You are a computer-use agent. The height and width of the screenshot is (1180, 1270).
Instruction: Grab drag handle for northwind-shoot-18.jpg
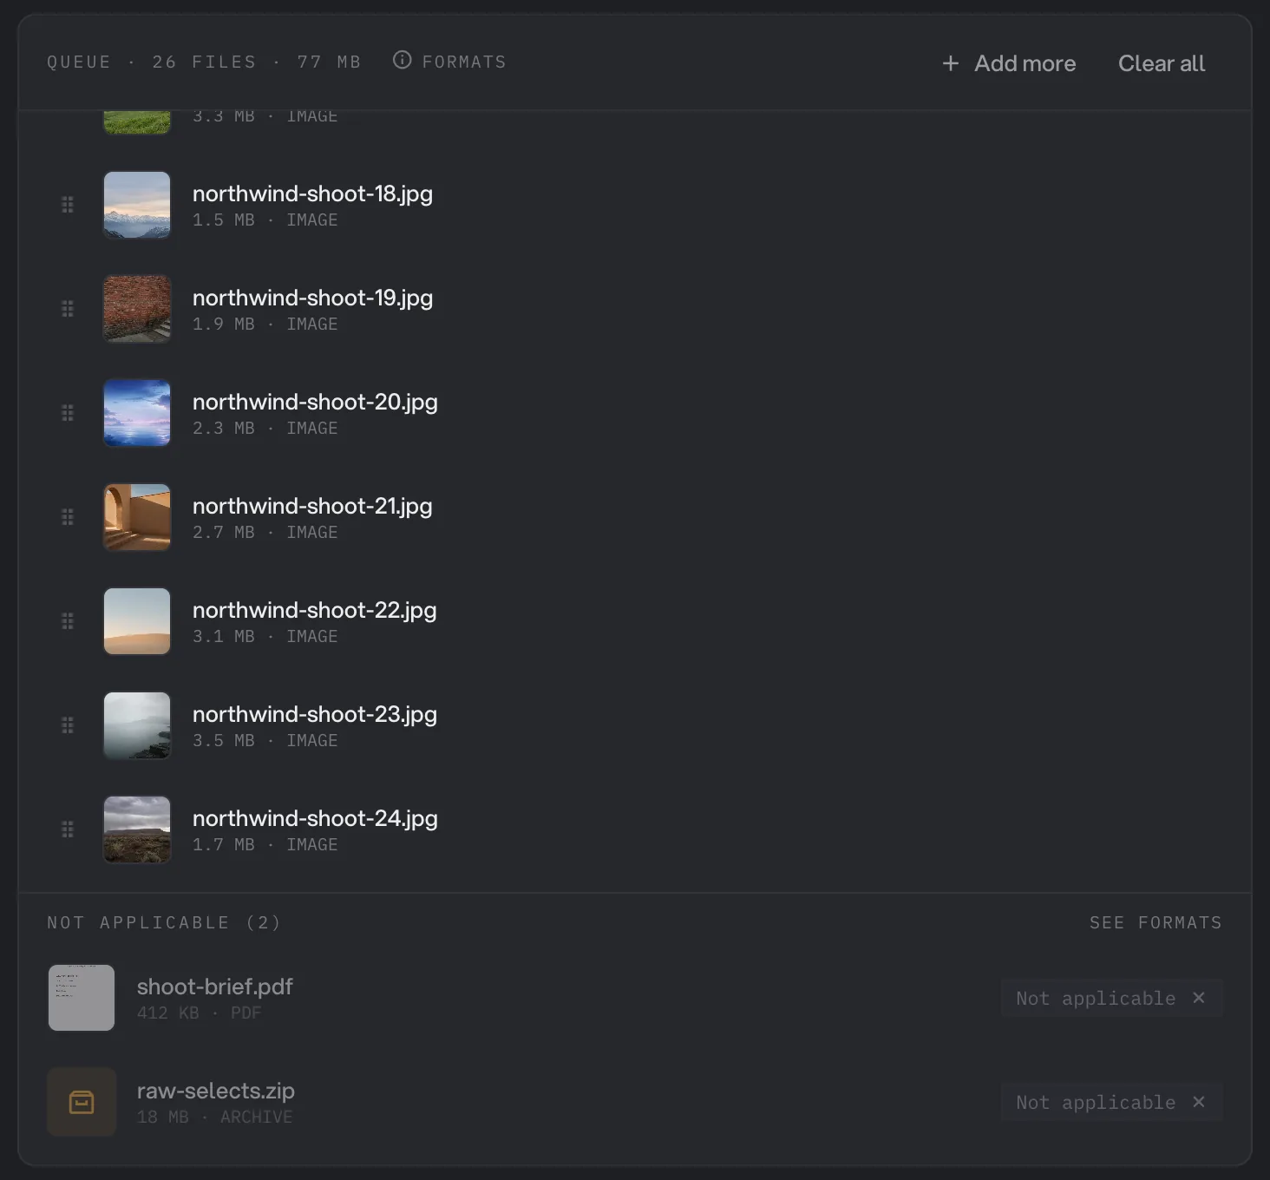point(68,205)
